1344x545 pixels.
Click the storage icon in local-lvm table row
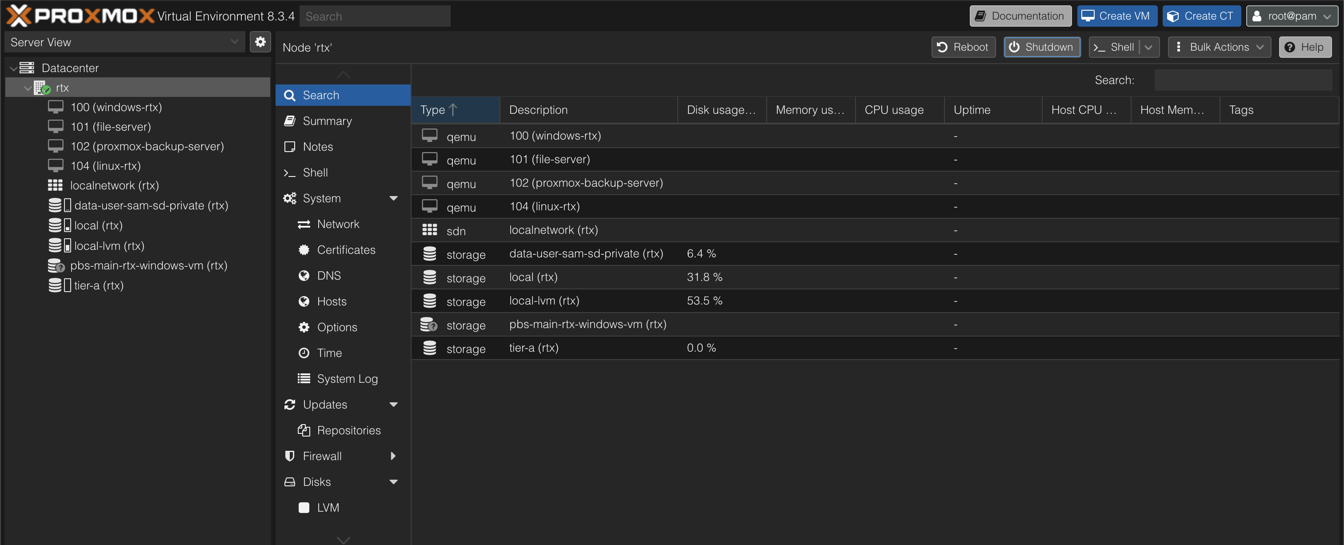coord(429,301)
